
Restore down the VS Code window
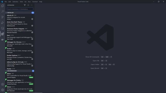pyautogui.click(x=158, y=2)
